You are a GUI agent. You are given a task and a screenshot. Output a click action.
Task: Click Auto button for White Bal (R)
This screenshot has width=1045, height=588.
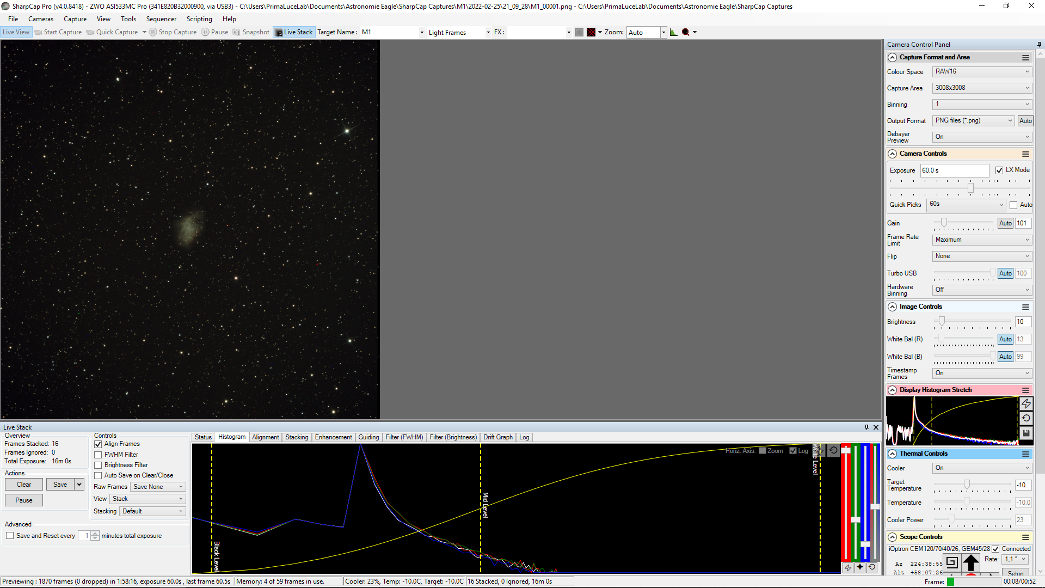point(1006,339)
